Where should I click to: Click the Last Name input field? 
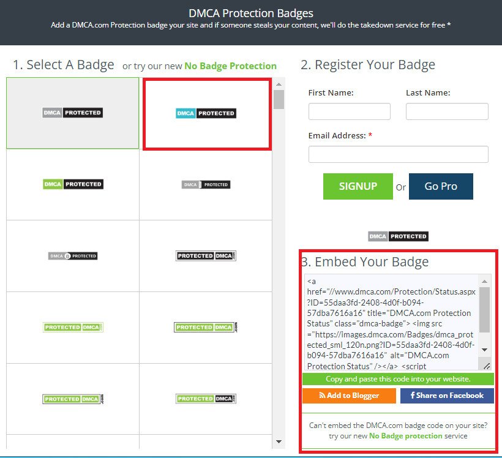click(447, 111)
